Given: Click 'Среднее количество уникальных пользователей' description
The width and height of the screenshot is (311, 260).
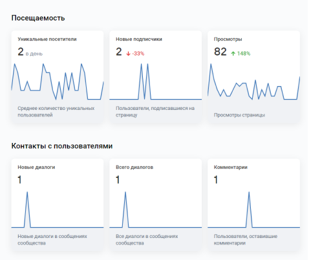Looking at the screenshot, I should 56,112.
